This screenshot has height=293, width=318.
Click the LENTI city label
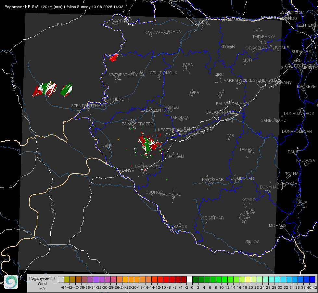click(108, 146)
